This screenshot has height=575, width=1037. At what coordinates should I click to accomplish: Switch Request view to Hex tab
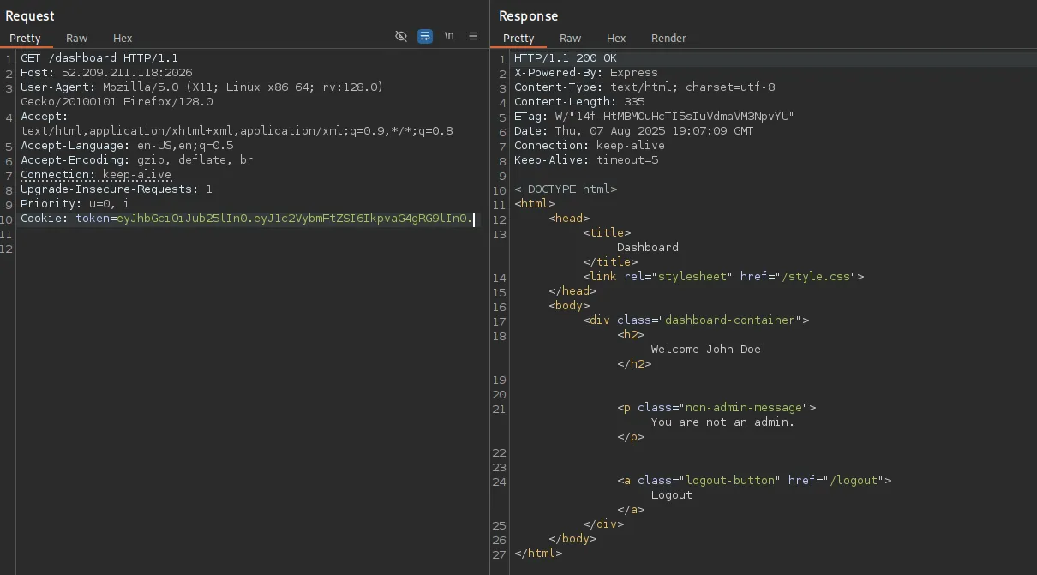pos(123,38)
